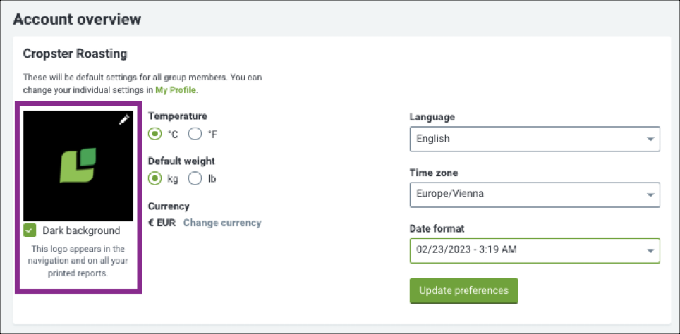Click the Dark background label text
Screen dimensions: 680x334
coord(81,230)
